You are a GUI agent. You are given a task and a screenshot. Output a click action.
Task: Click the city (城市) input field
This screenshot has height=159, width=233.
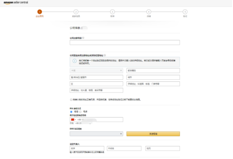tap(153, 77)
